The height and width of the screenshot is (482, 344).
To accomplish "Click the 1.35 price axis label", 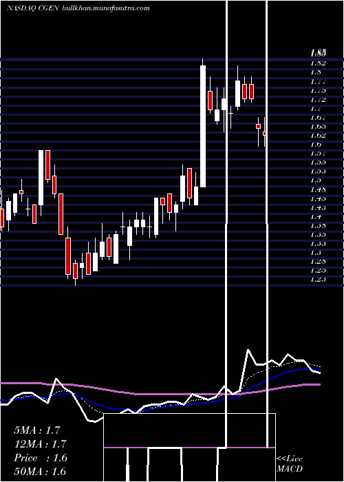I will click(318, 234).
